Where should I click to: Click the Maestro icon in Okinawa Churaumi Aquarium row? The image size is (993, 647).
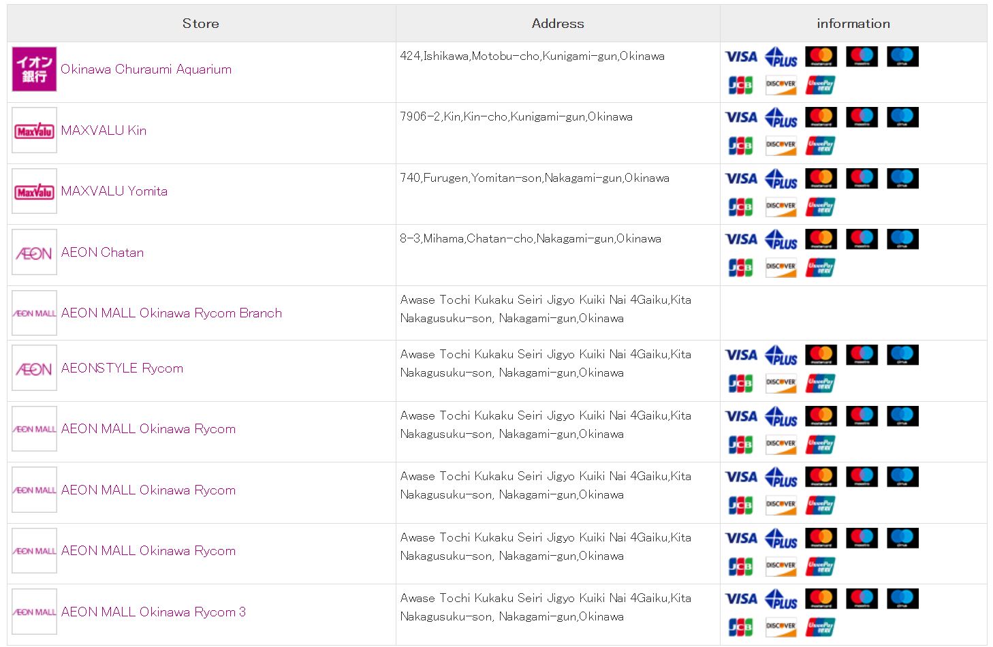coord(862,57)
